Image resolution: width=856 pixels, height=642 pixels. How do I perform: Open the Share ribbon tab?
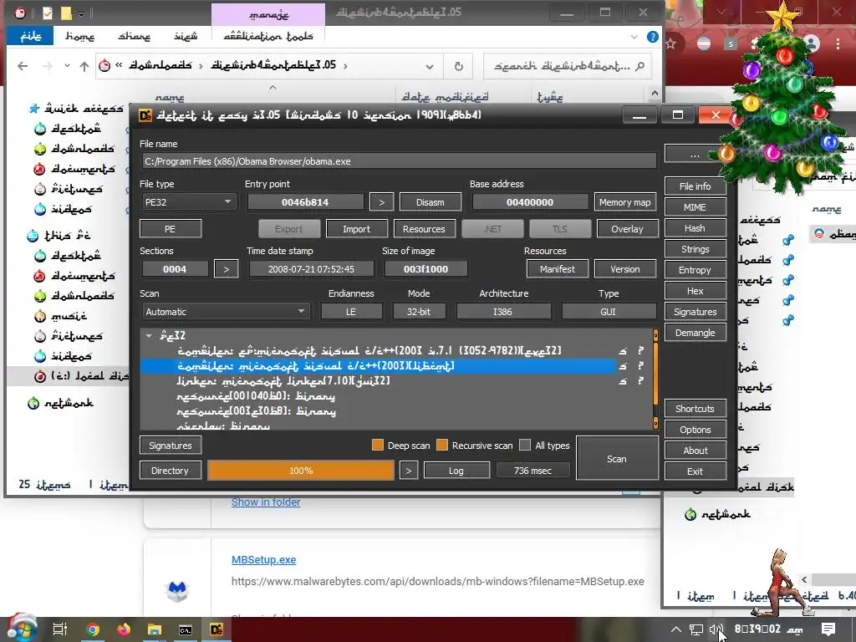tap(135, 36)
